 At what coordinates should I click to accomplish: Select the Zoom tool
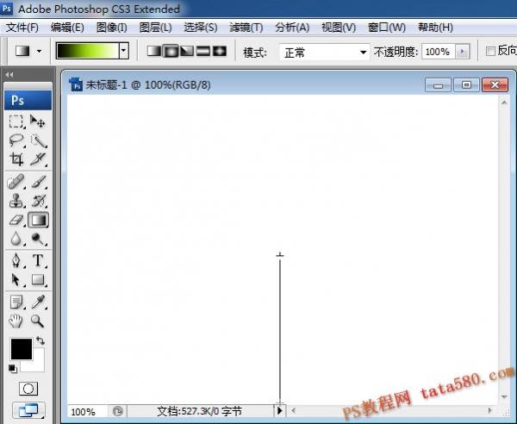[37, 321]
